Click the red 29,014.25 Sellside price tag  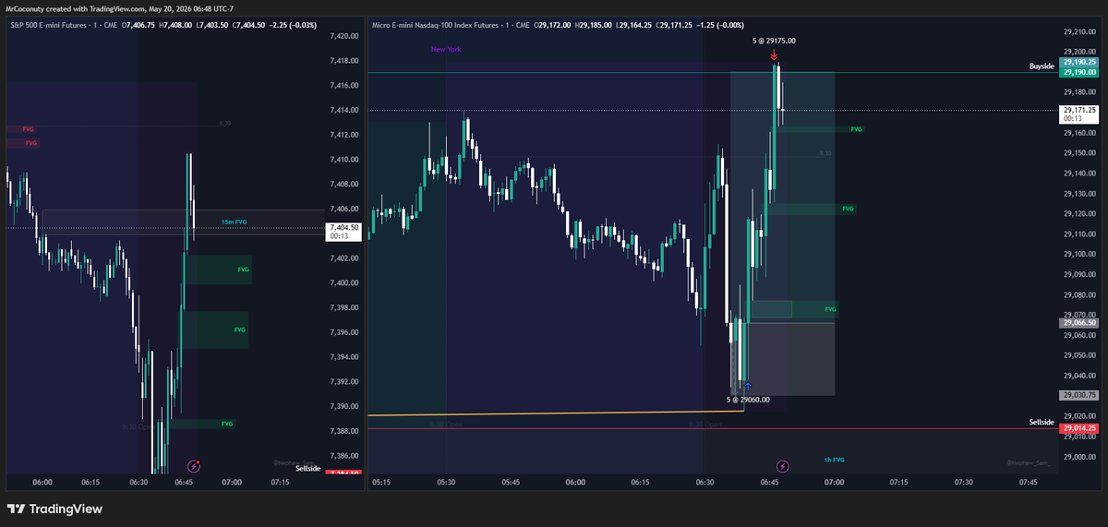[x=1079, y=428]
